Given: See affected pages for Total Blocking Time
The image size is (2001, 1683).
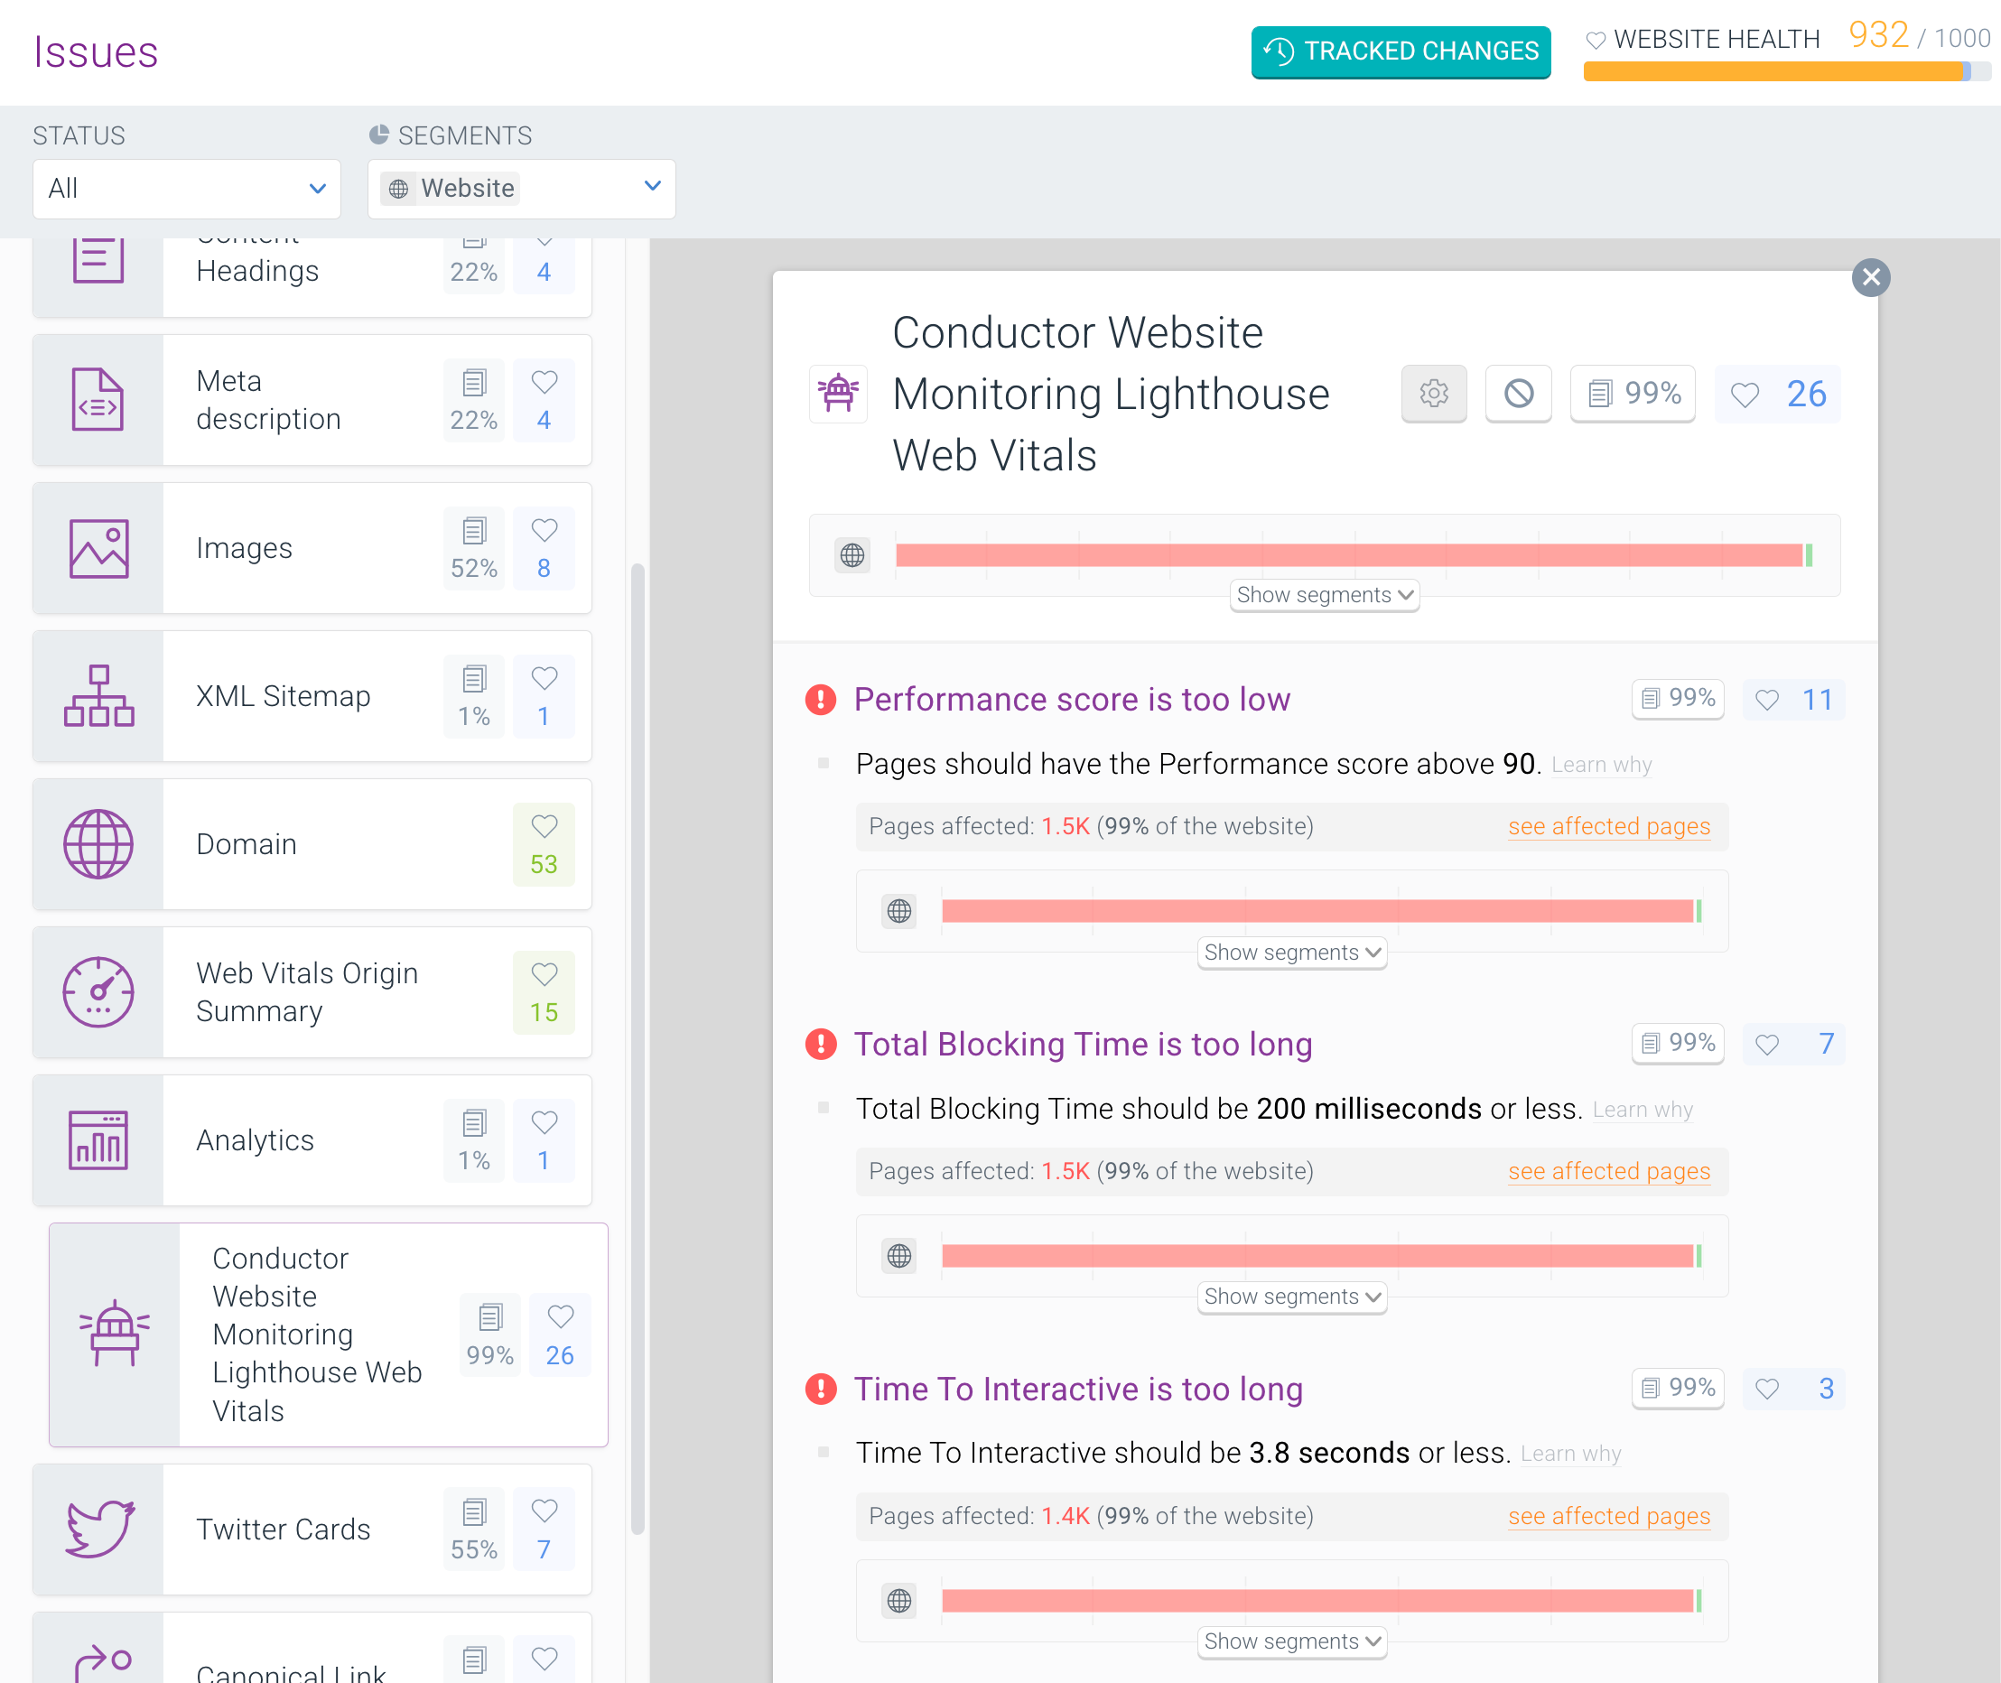Looking at the screenshot, I should coord(1609,1172).
